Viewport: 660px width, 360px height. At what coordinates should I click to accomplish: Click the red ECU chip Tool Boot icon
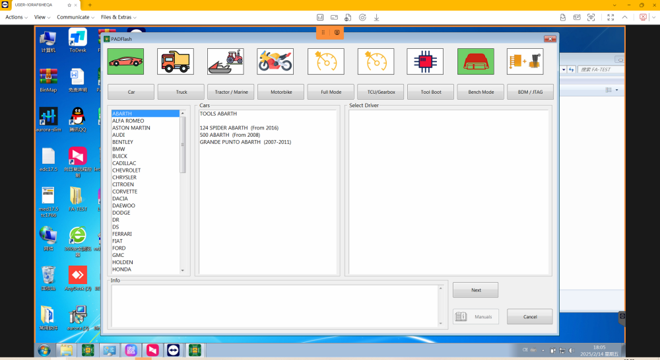click(x=425, y=61)
